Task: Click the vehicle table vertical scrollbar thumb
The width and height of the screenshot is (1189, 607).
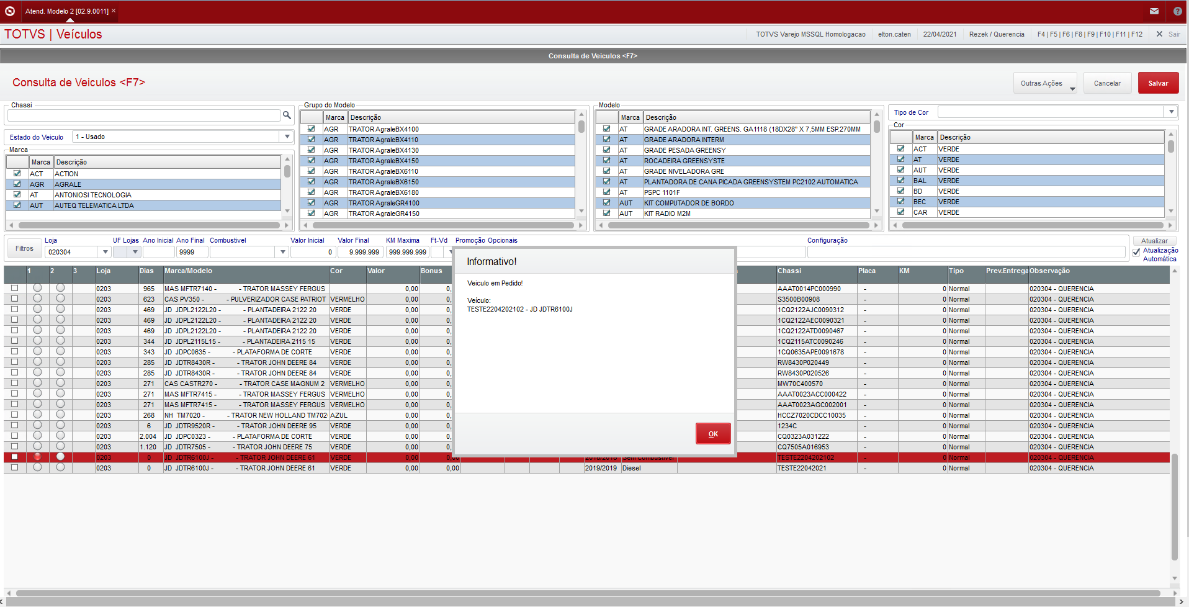Action: click(x=1174, y=507)
